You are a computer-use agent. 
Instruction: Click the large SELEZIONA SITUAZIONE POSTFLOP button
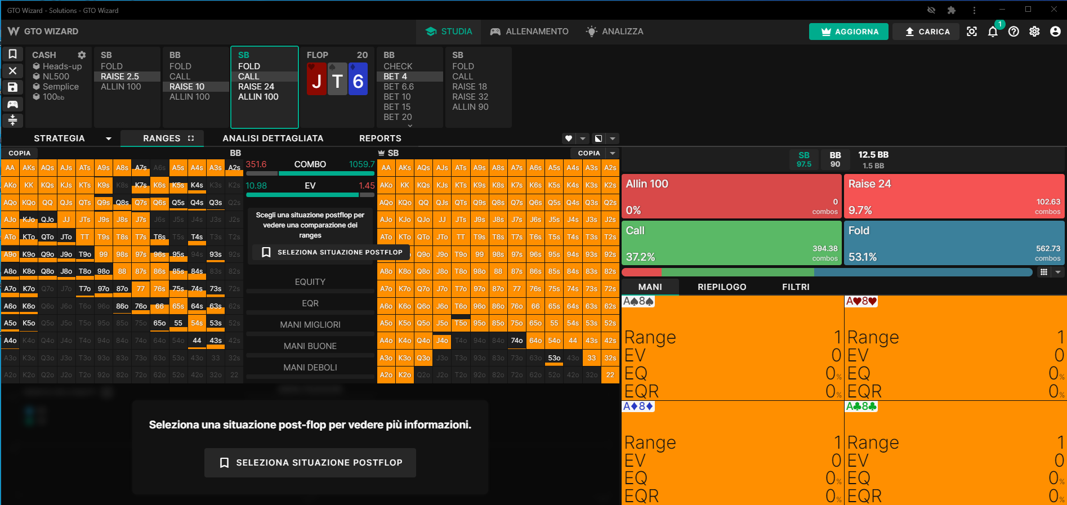click(310, 463)
